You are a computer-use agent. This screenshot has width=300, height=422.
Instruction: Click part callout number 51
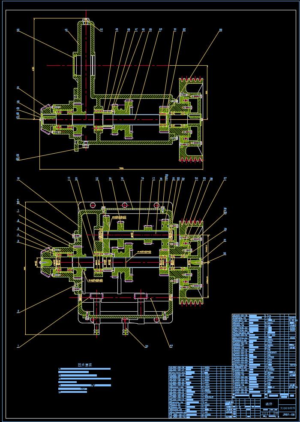coord(175,29)
